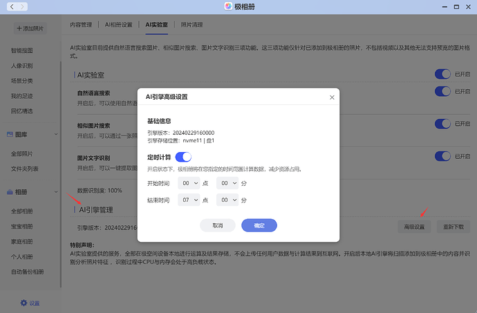Click the 确定 button in dialog
The image size is (477, 313).
[x=259, y=225]
